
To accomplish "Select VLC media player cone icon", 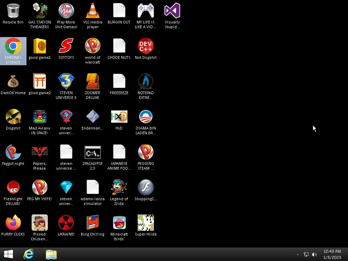I will 92,11.
